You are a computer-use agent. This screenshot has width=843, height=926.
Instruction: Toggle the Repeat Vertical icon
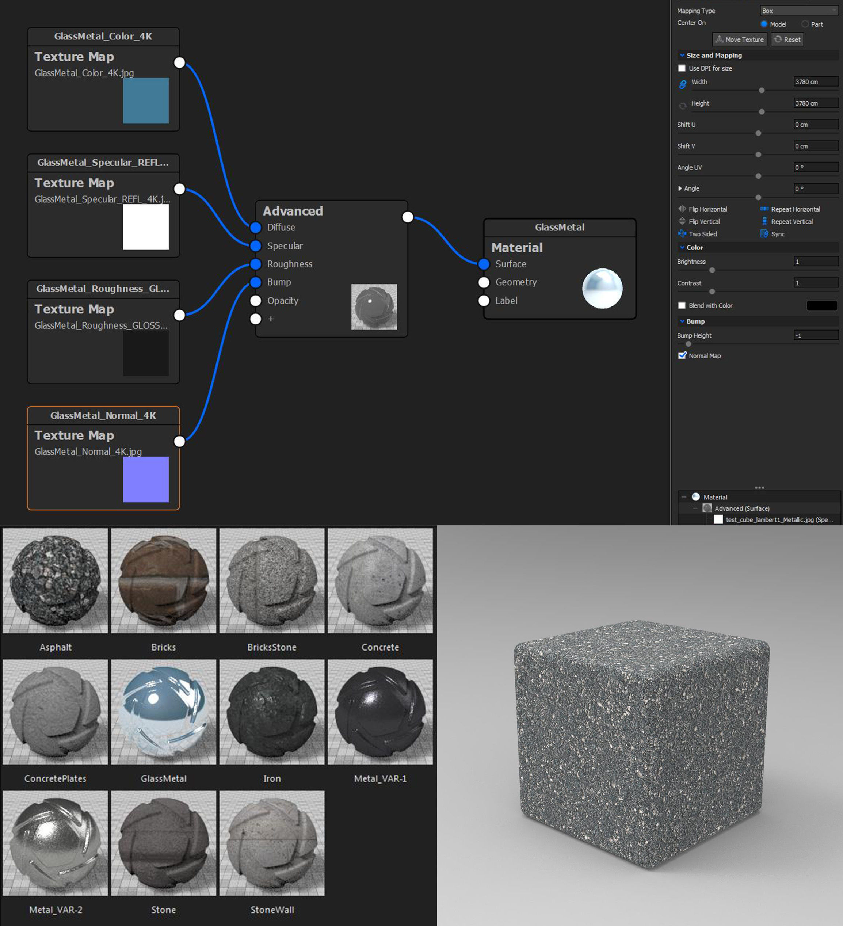(764, 221)
